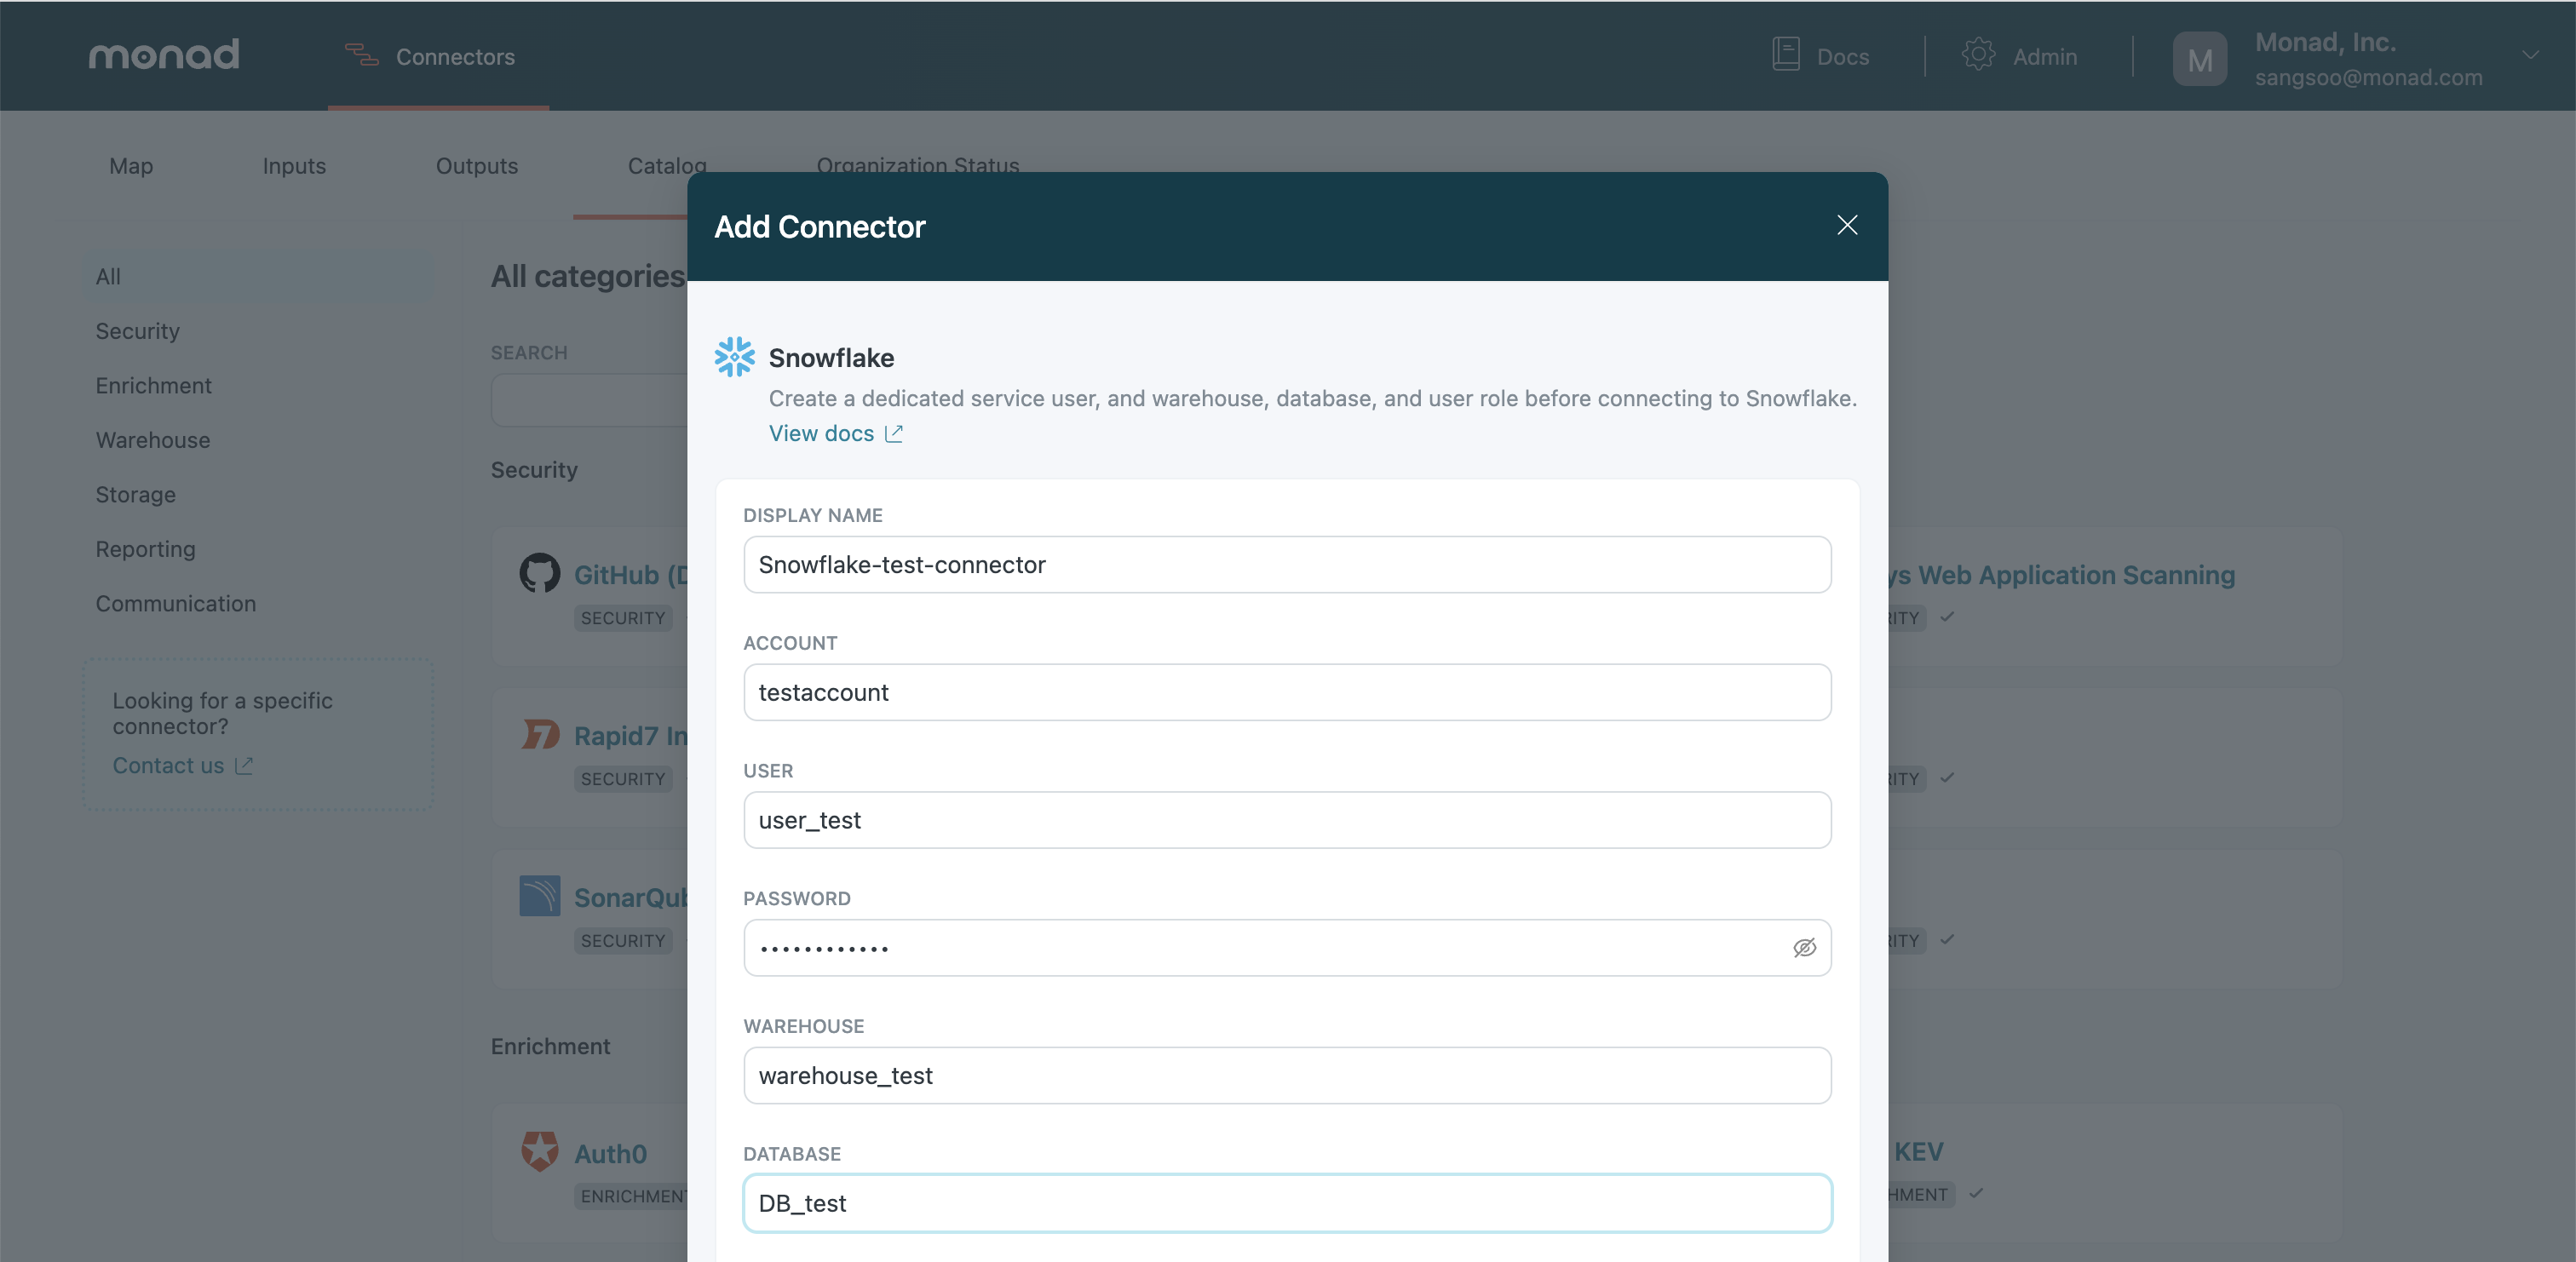The height and width of the screenshot is (1262, 2576).
Task: Open the SonarQube connector card title
Action: click(630, 897)
